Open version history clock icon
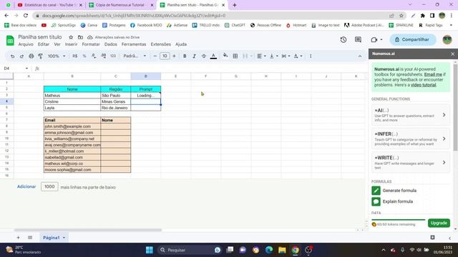Screen dimensions: 458x257 point(343,40)
